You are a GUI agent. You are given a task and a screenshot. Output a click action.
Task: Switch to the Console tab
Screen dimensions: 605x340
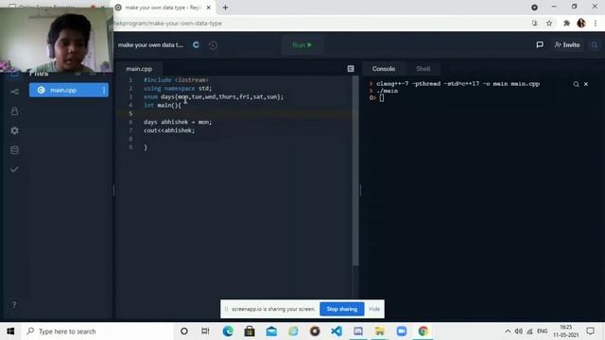[384, 69]
